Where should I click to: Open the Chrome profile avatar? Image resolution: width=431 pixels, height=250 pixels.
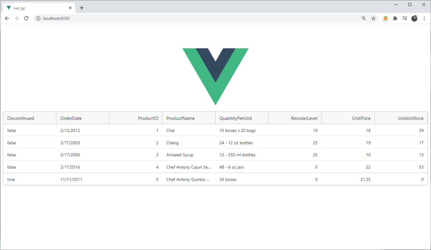pos(414,18)
